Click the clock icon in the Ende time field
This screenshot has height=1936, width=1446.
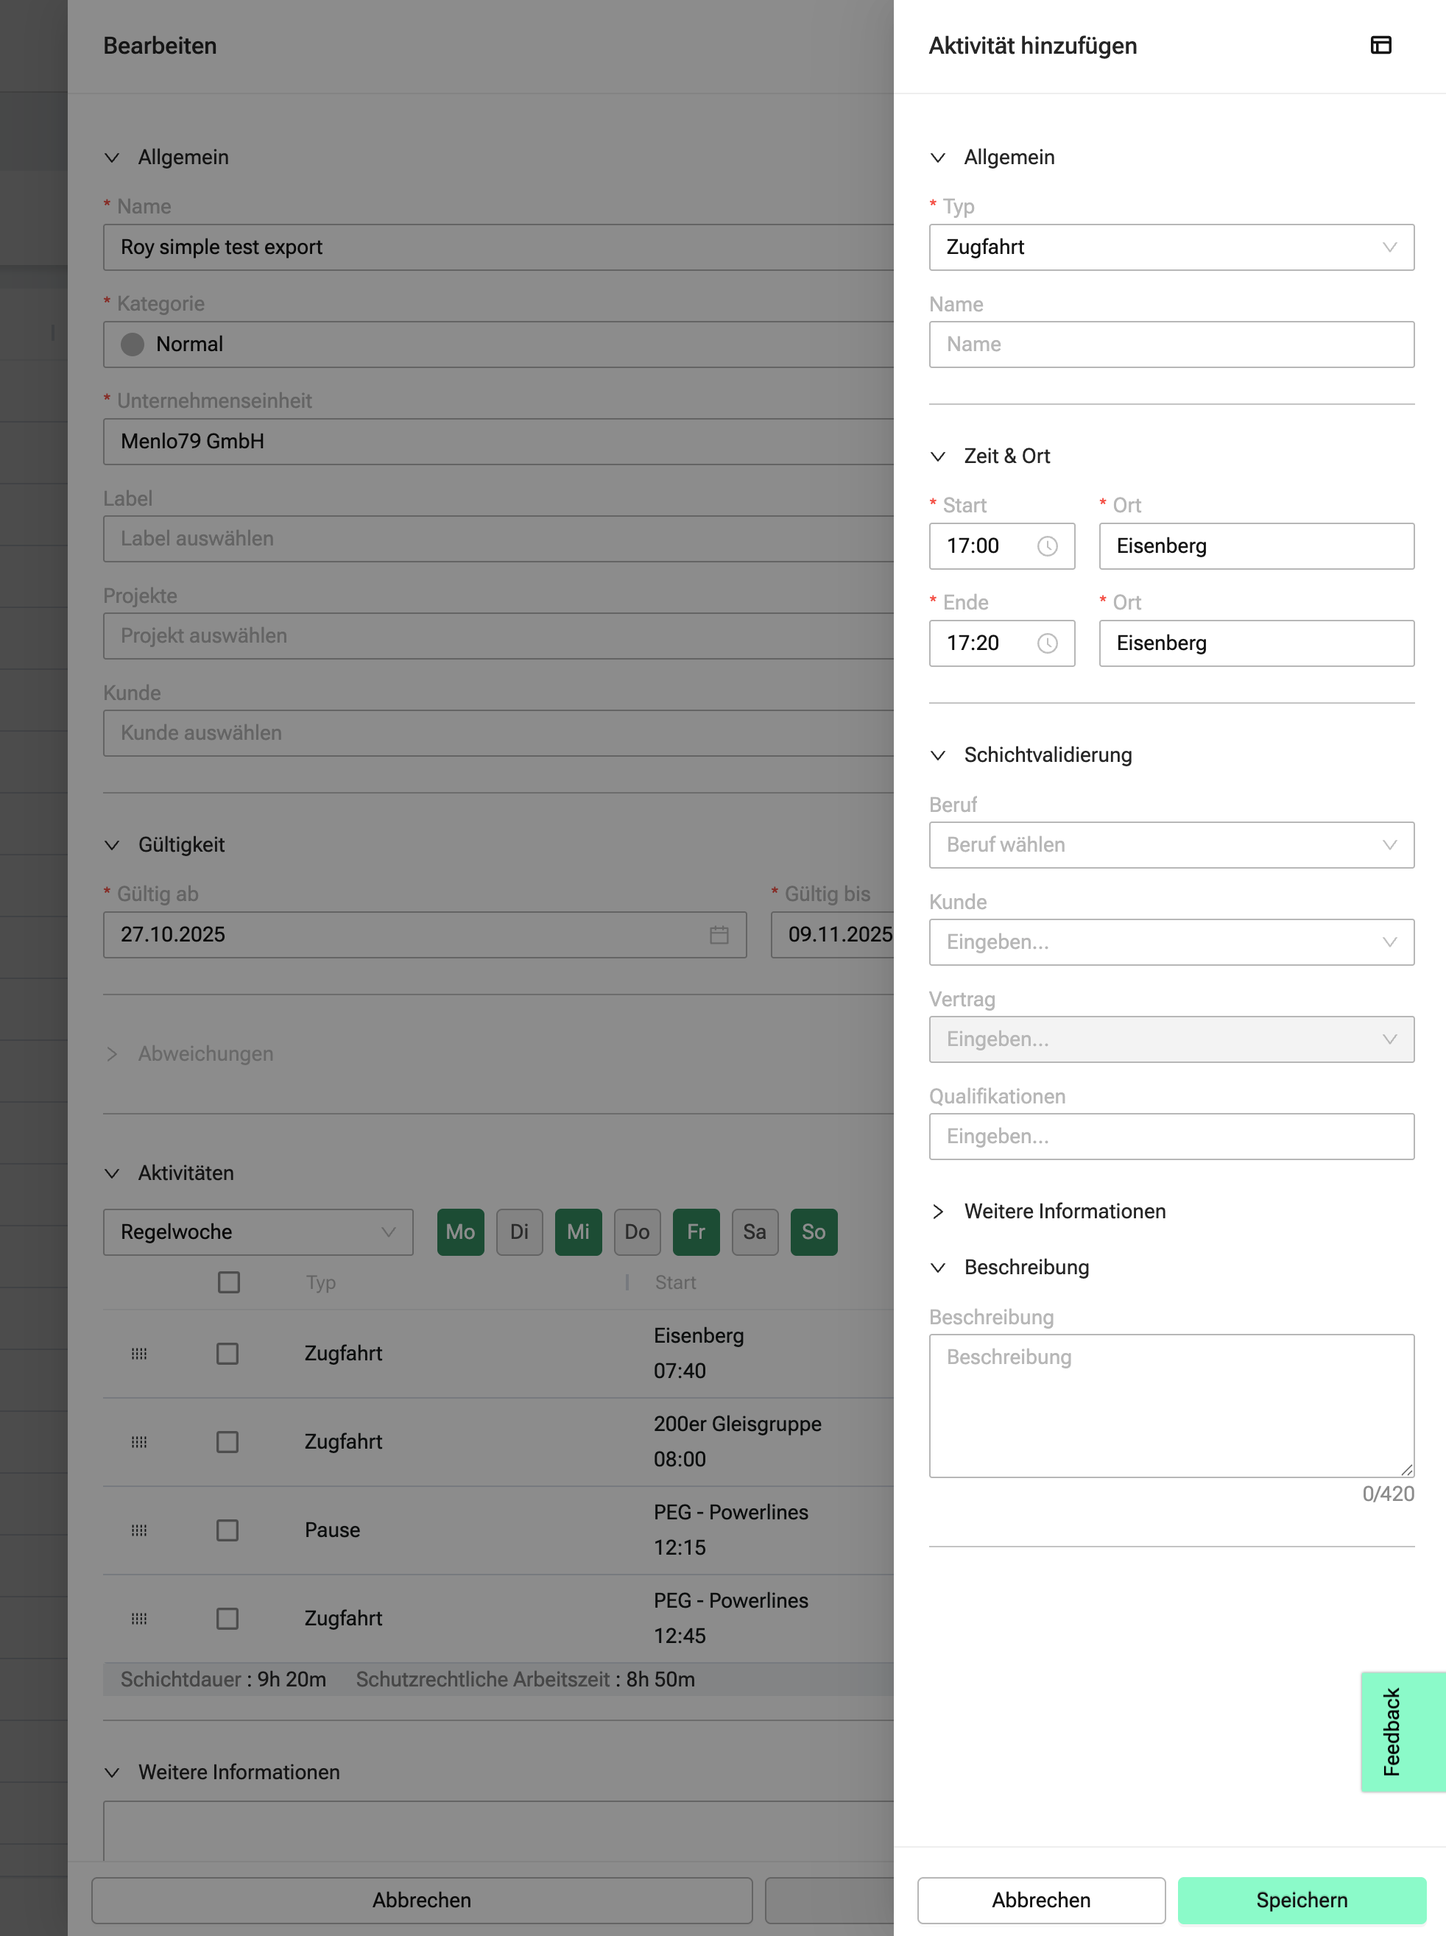[x=1047, y=643]
